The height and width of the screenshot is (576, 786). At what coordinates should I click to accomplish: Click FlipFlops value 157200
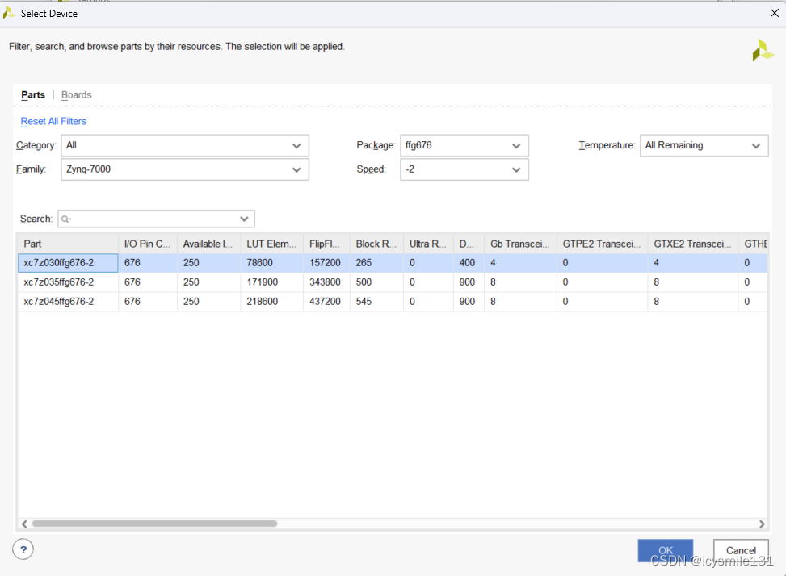pyautogui.click(x=325, y=263)
